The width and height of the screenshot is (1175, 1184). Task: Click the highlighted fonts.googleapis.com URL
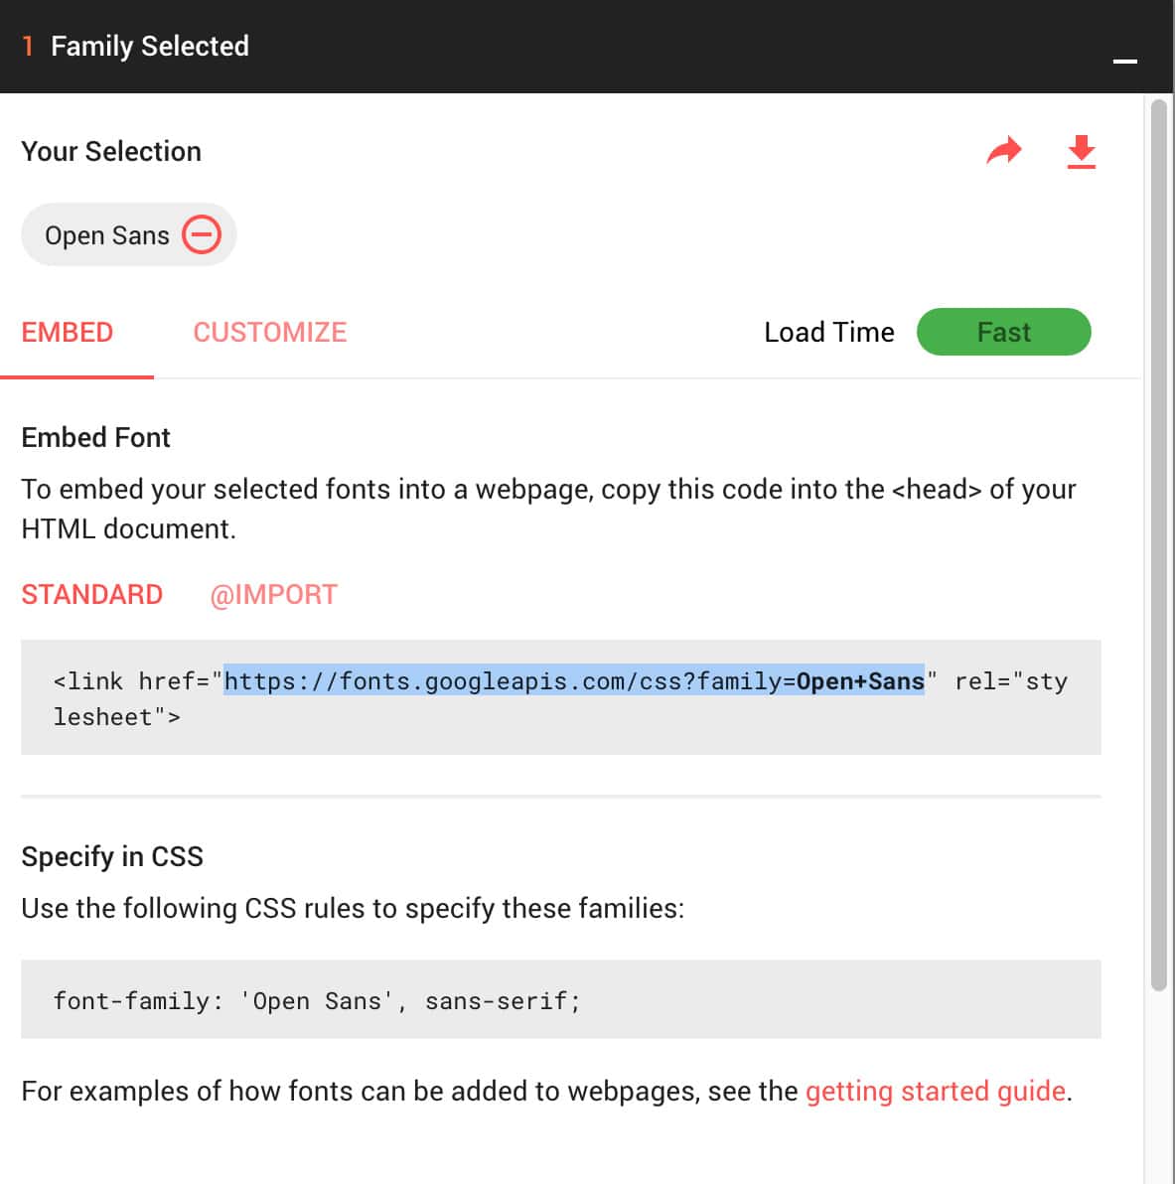pyautogui.click(x=574, y=681)
